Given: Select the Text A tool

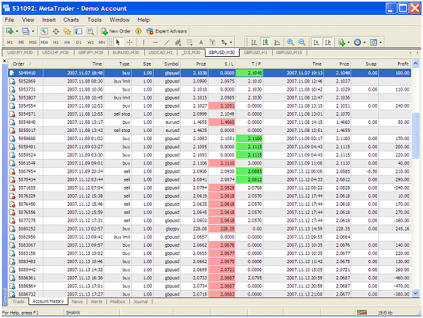Looking at the screenshot, I should (x=201, y=43).
